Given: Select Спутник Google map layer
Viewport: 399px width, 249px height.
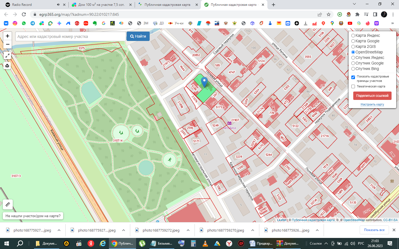Looking at the screenshot, I should 353,63.
